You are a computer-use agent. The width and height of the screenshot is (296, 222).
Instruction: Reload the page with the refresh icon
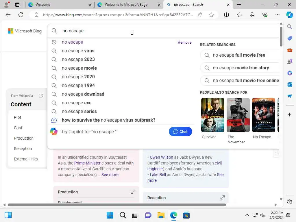21,15
